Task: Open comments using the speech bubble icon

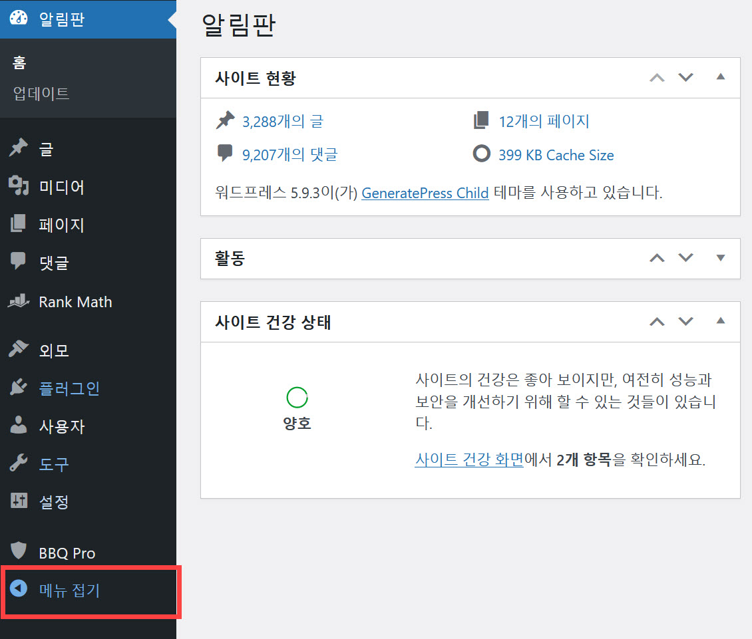Action: [19, 263]
